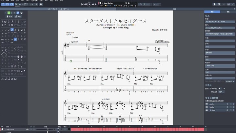This screenshot has height=133, width=236.
Task: Open a new document tab with the plus
Action: coord(234,9)
